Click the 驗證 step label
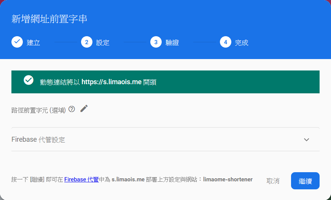 pos(172,43)
